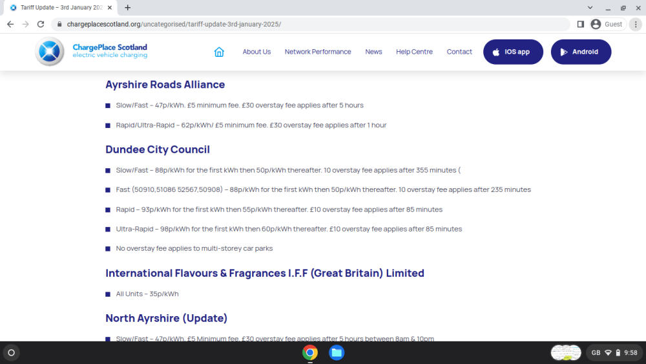This screenshot has width=646, height=364.
Task: Open the GB keyboard input indicator
Action: tap(596, 352)
